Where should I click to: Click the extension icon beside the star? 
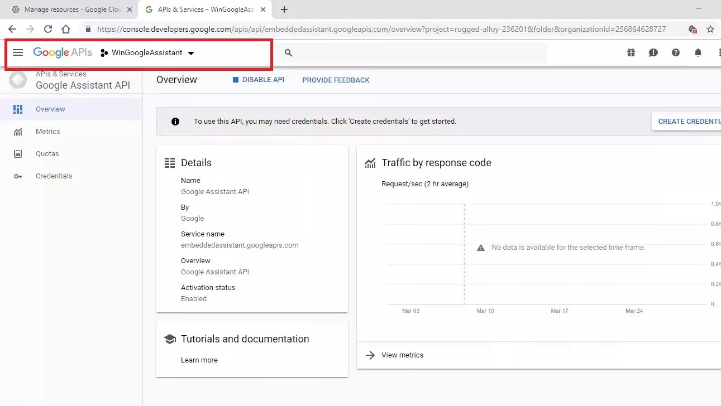click(x=693, y=29)
